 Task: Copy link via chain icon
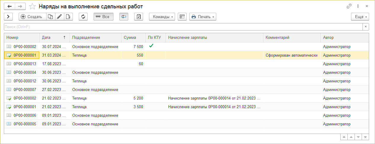click(349, 6)
